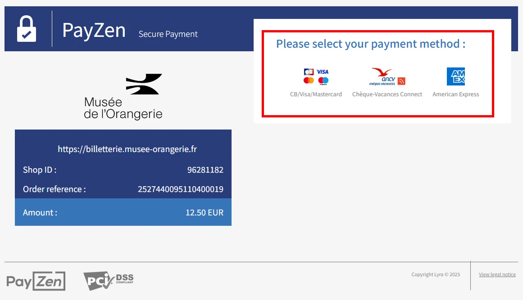Click the billetterie.musee-orangerie.fr URL

click(127, 149)
